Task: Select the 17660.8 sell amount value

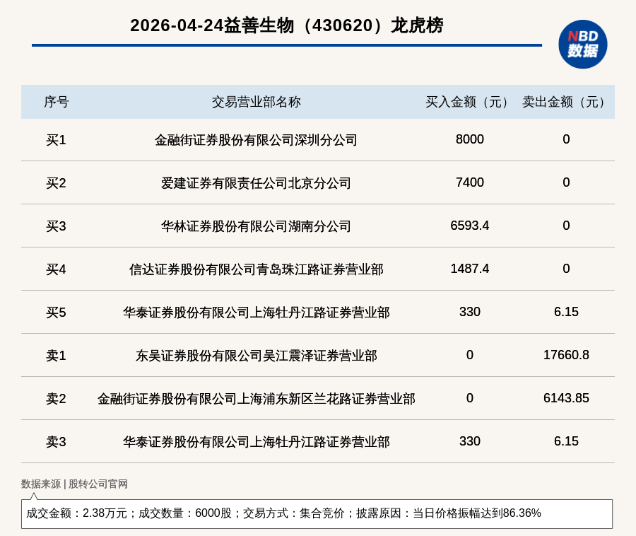Action: [x=566, y=355]
